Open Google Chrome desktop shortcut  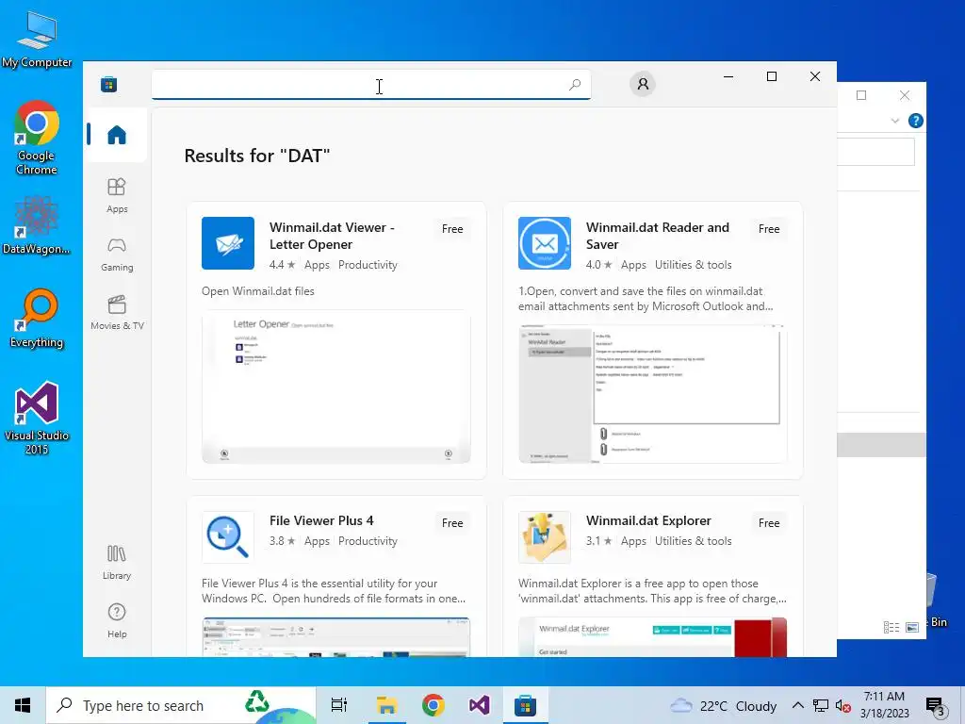click(37, 139)
